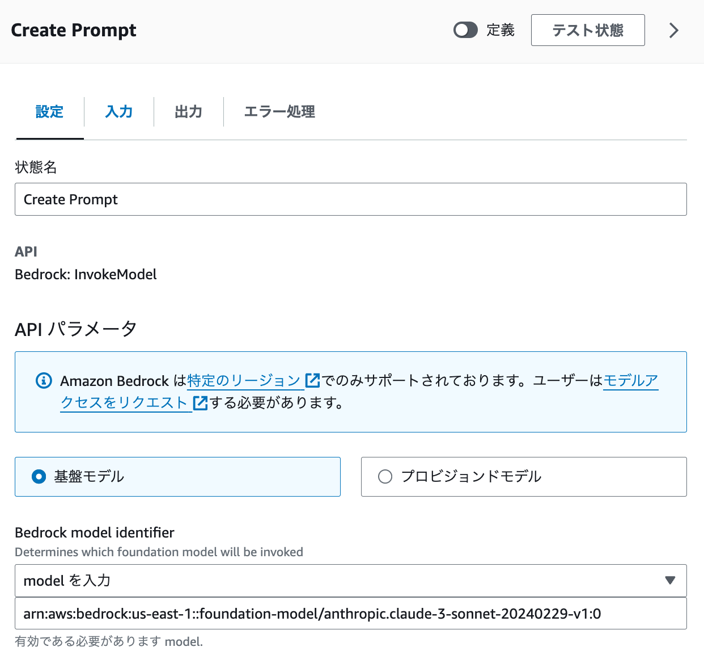Select the 基盤モデル radio option
This screenshot has width=704, height=672.
click(177, 477)
